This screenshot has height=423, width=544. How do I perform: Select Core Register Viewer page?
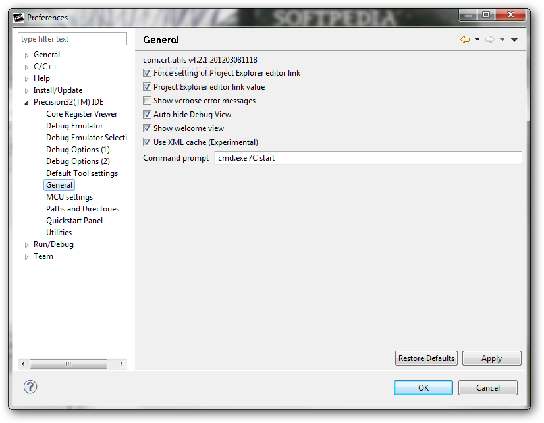[x=82, y=114]
